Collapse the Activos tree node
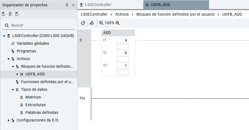 tap(8, 59)
